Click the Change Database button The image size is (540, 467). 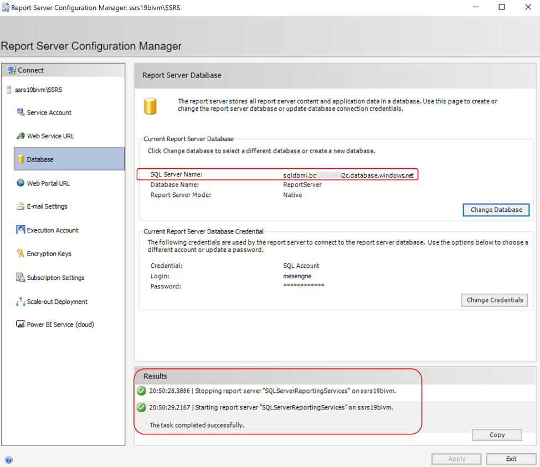click(x=496, y=210)
